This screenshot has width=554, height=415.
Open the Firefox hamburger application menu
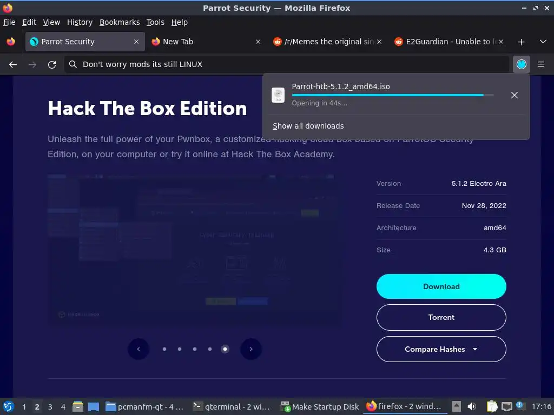pyautogui.click(x=541, y=64)
